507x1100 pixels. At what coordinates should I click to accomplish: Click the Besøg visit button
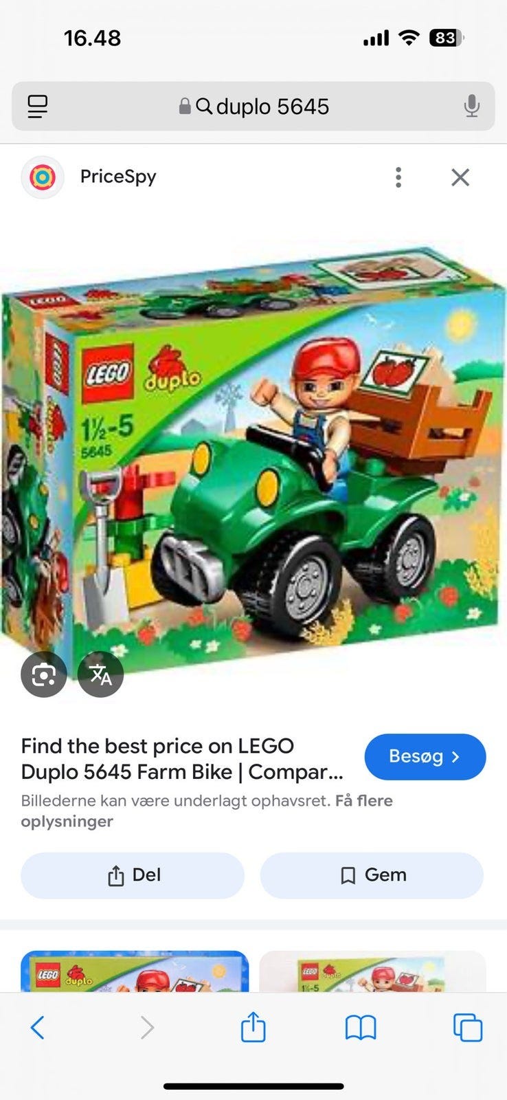(x=425, y=757)
